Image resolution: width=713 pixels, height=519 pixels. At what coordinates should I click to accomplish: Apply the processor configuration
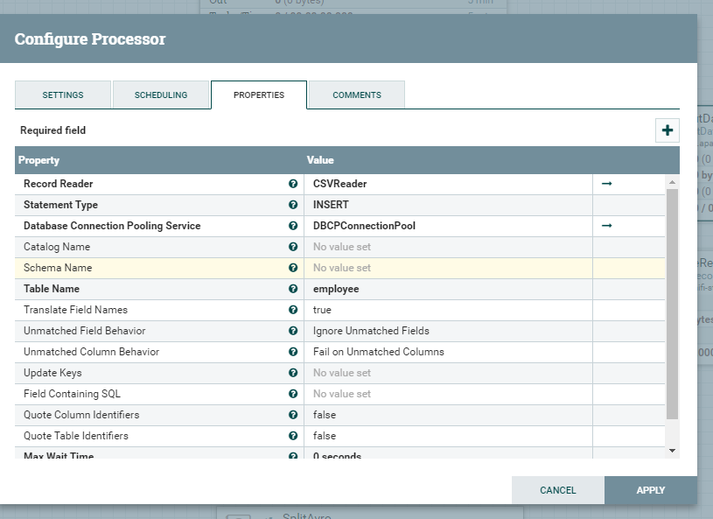coord(651,490)
